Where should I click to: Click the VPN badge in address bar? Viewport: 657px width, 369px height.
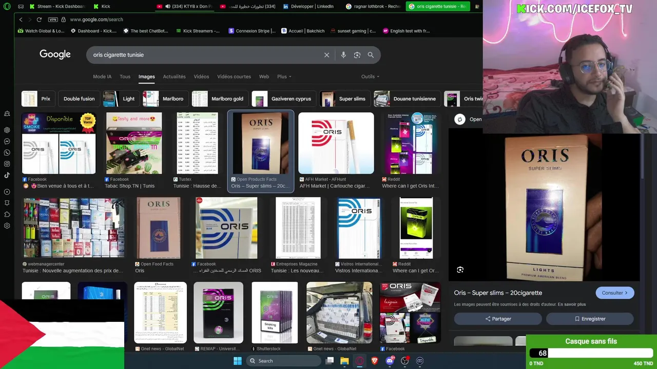[x=53, y=19]
